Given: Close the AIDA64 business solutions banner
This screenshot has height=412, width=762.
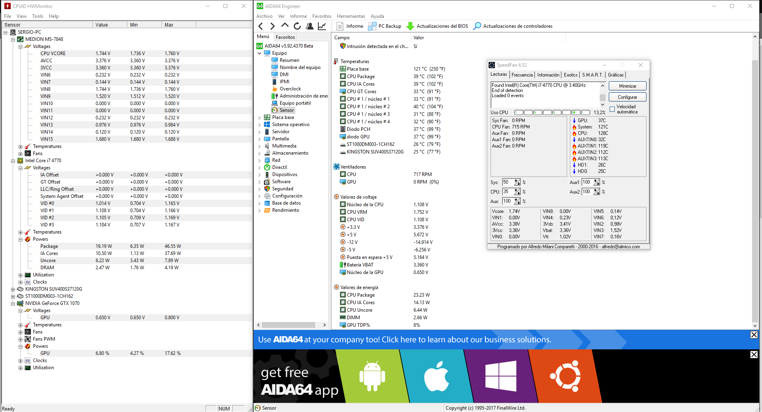Looking at the screenshot, I should pos(754,335).
